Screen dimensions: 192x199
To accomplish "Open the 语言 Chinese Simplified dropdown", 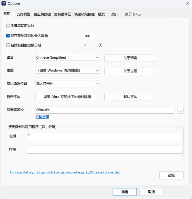I will coord(67,58).
